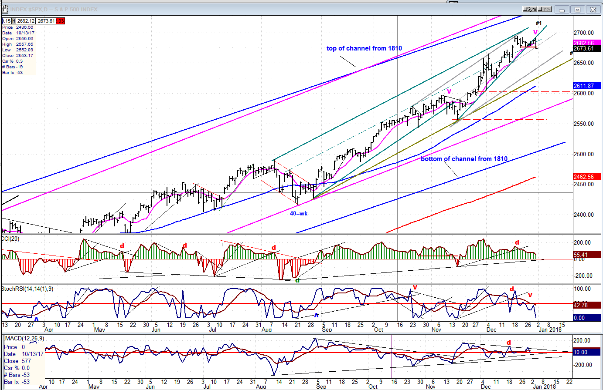Click the magenta 2682.56 price scale tag
603x390 pixels.
coord(584,43)
